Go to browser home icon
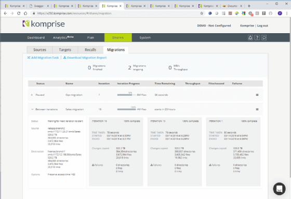The image size is (291, 199). point(25,13)
